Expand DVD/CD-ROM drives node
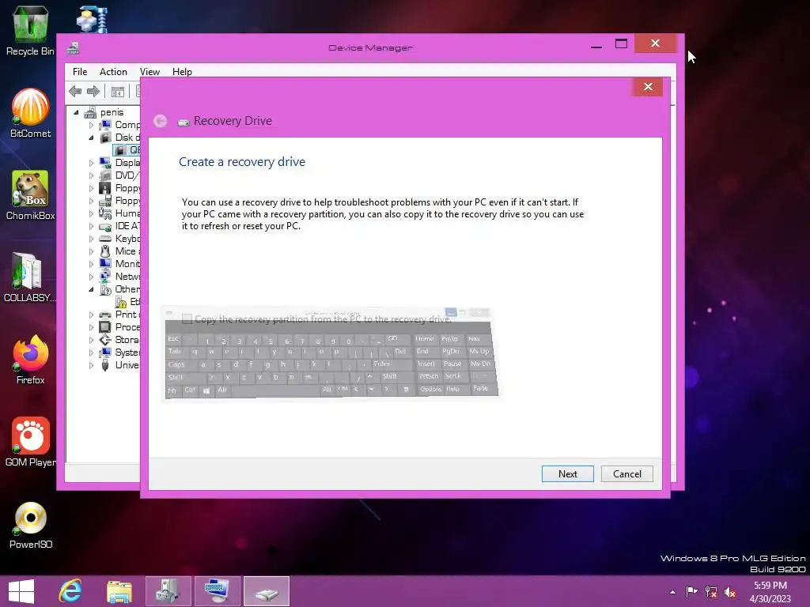The width and height of the screenshot is (810, 607). [x=92, y=175]
